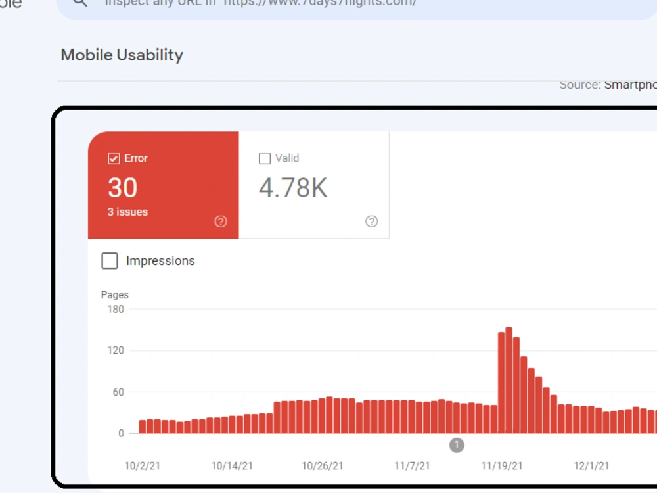Open help icon on Valid card
Image resolution: width=657 pixels, height=493 pixels.
pos(372,222)
